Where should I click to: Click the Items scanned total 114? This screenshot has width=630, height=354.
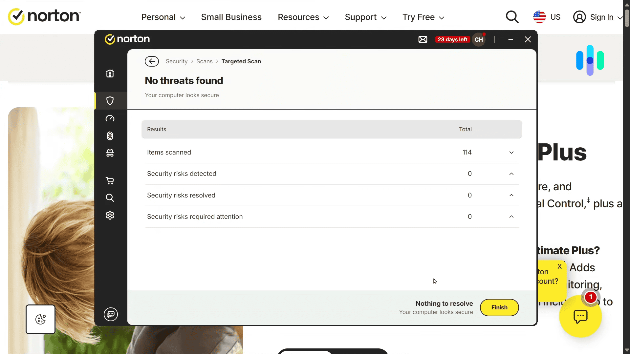(467, 152)
